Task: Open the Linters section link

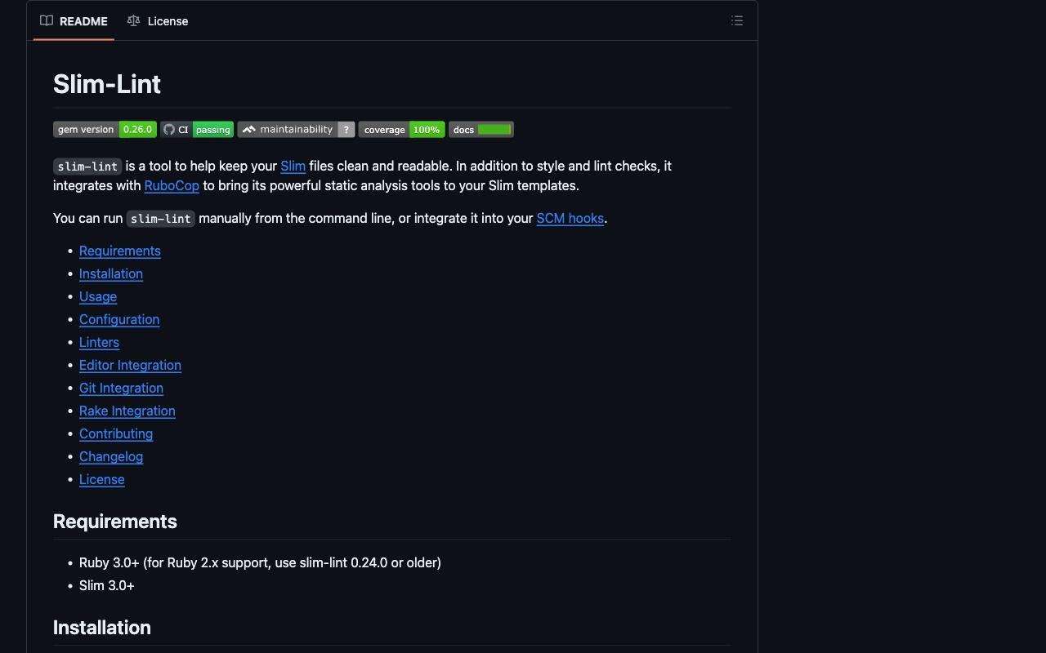Action: tap(99, 342)
